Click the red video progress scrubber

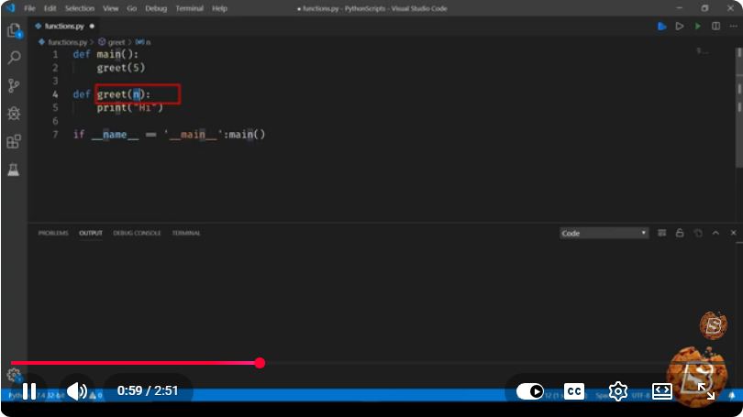(x=260, y=363)
